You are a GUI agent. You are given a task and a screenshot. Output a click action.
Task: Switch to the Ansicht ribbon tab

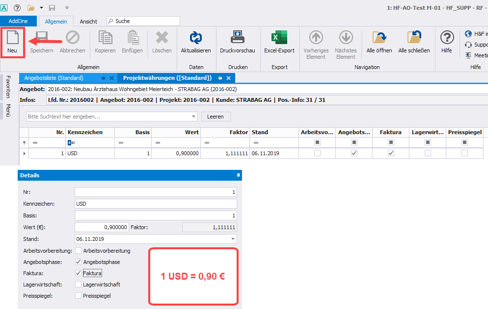pyautogui.click(x=88, y=22)
